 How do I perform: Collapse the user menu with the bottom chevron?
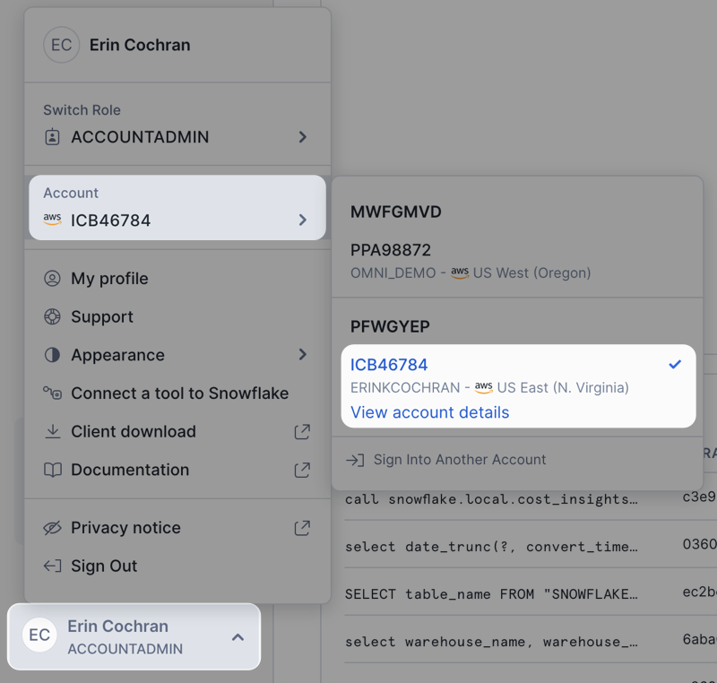[x=238, y=636]
